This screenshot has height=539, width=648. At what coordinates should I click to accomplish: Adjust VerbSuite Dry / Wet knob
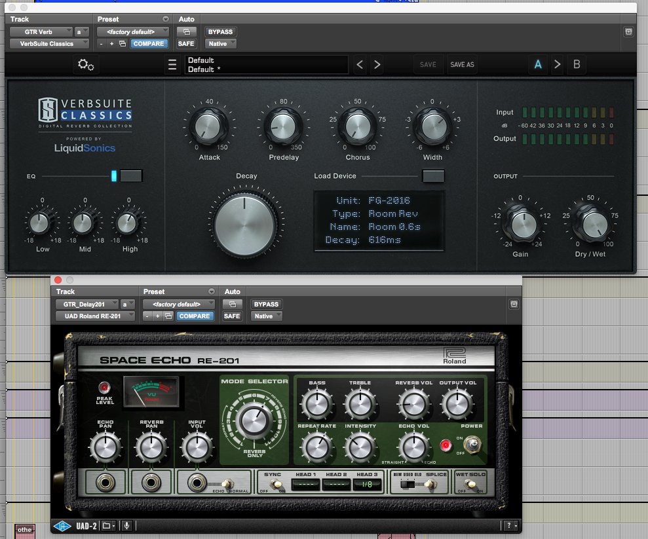point(594,225)
